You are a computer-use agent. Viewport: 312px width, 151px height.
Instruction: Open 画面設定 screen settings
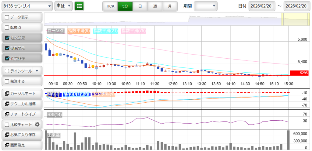click(x=22, y=145)
